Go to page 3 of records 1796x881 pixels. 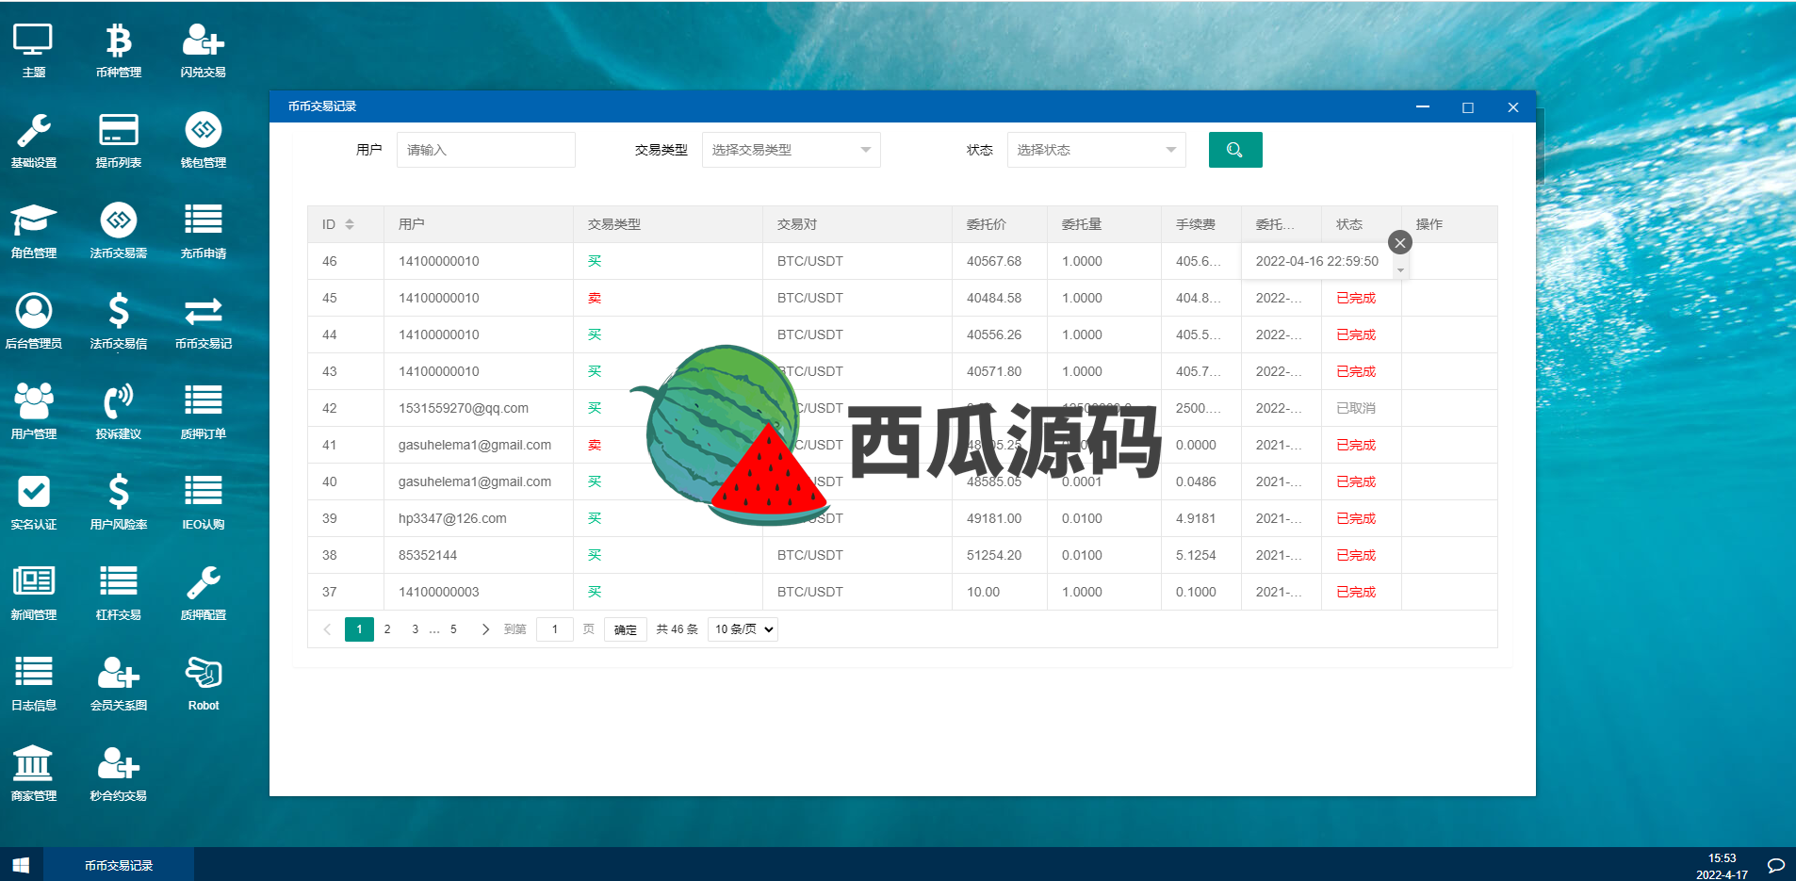pyautogui.click(x=415, y=629)
